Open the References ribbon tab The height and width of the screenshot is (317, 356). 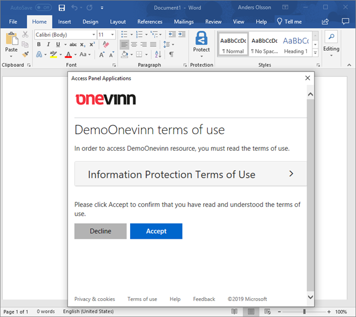[150, 22]
